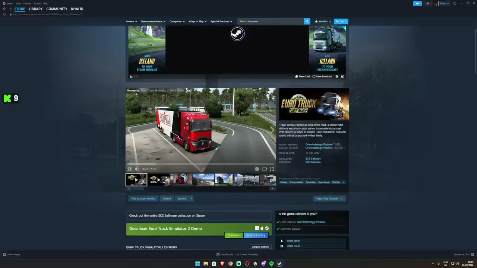Select the first trailer thumbnail

(x=136, y=180)
